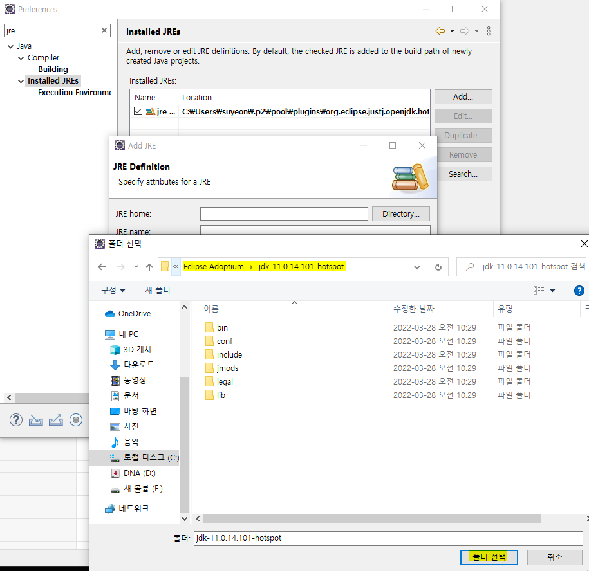Viewport: 589px width, 571px height.
Task: Click horizontal scrollbar in file list
Action: point(372,519)
